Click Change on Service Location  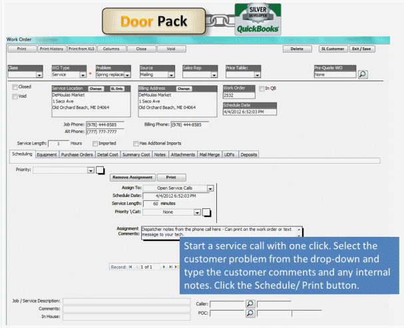pyautogui.click(x=96, y=88)
